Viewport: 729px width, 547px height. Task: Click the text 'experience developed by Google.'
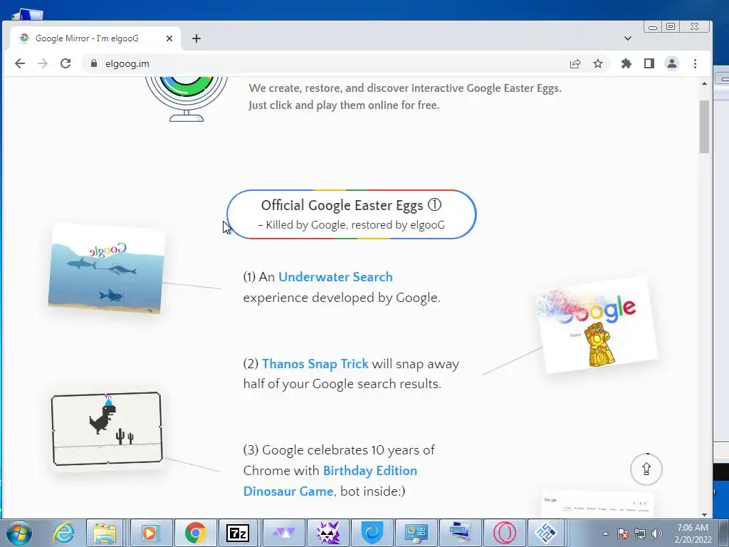(x=342, y=298)
